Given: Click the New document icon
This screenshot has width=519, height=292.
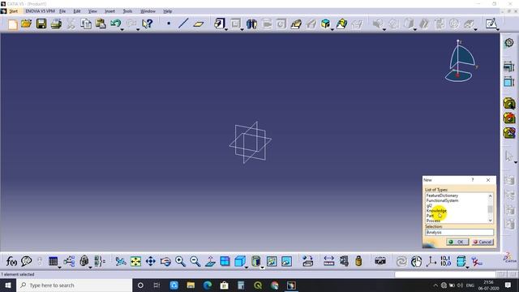Looking at the screenshot, I should 13,24.
